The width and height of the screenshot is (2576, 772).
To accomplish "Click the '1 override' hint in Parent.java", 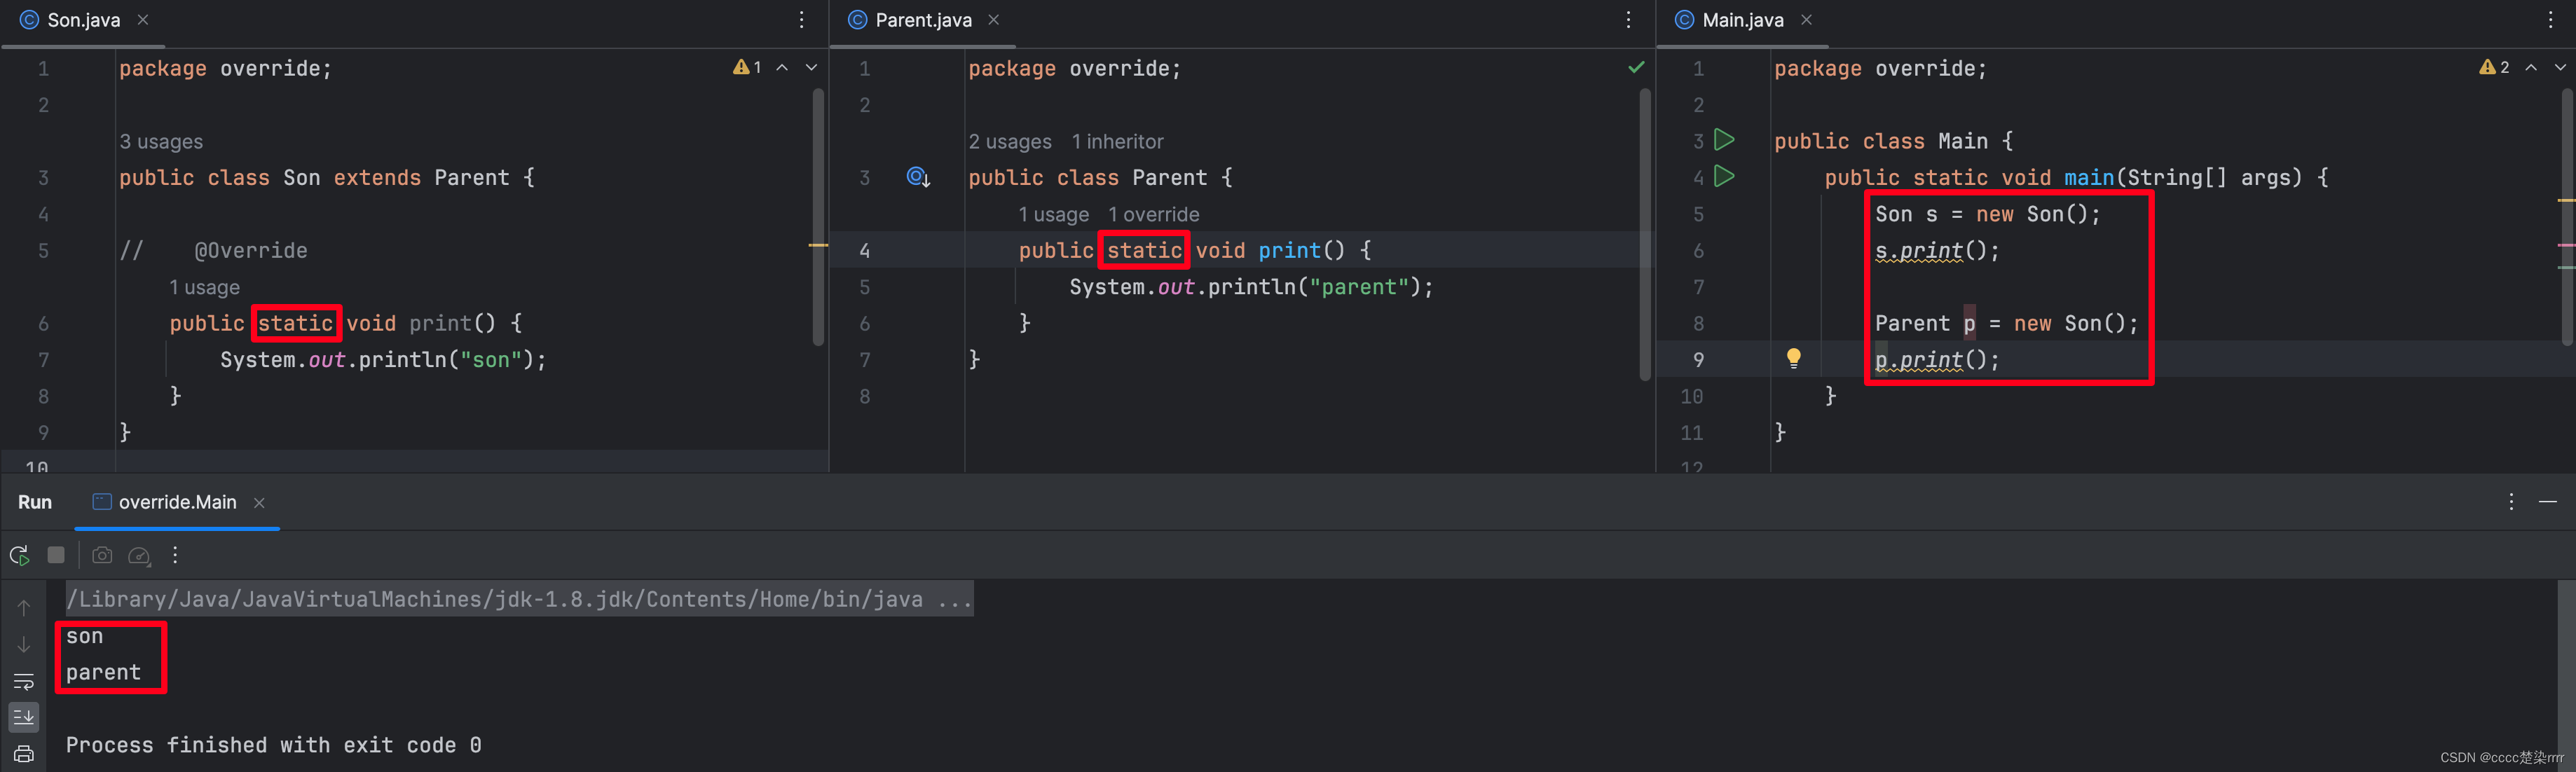I will pyautogui.click(x=1153, y=214).
